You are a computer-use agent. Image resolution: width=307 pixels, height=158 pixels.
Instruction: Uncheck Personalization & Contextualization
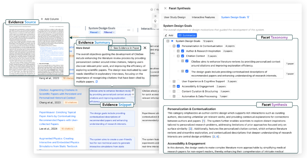tap(178, 46)
